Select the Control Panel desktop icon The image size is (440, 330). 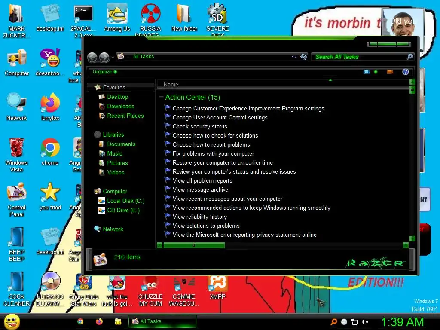tap(17, 199)
